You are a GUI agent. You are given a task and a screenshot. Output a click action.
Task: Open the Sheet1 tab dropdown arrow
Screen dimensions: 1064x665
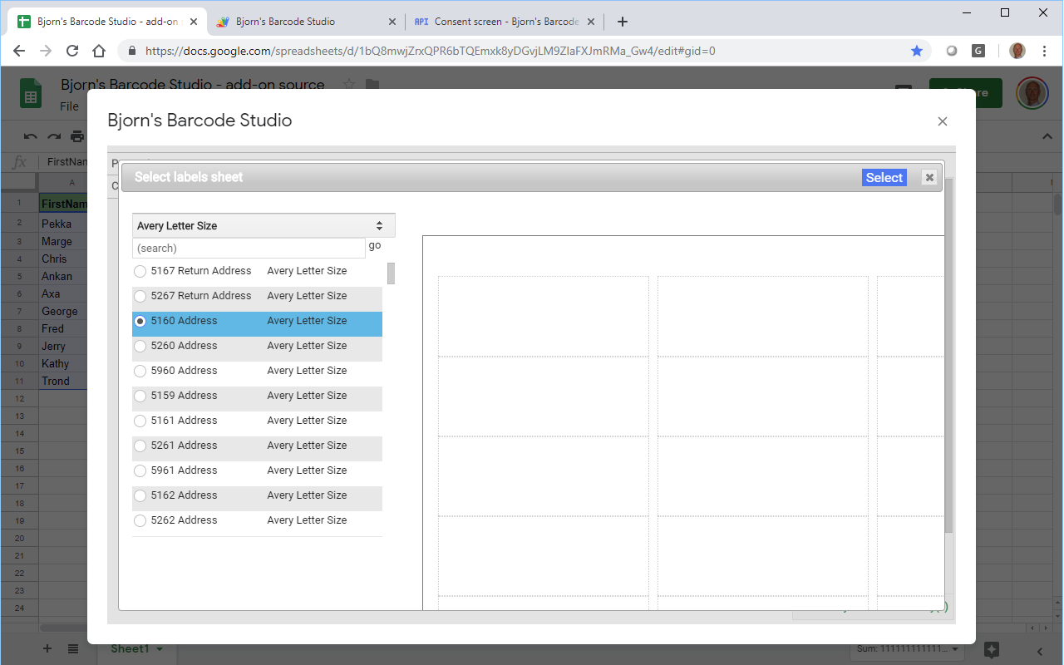160,649
